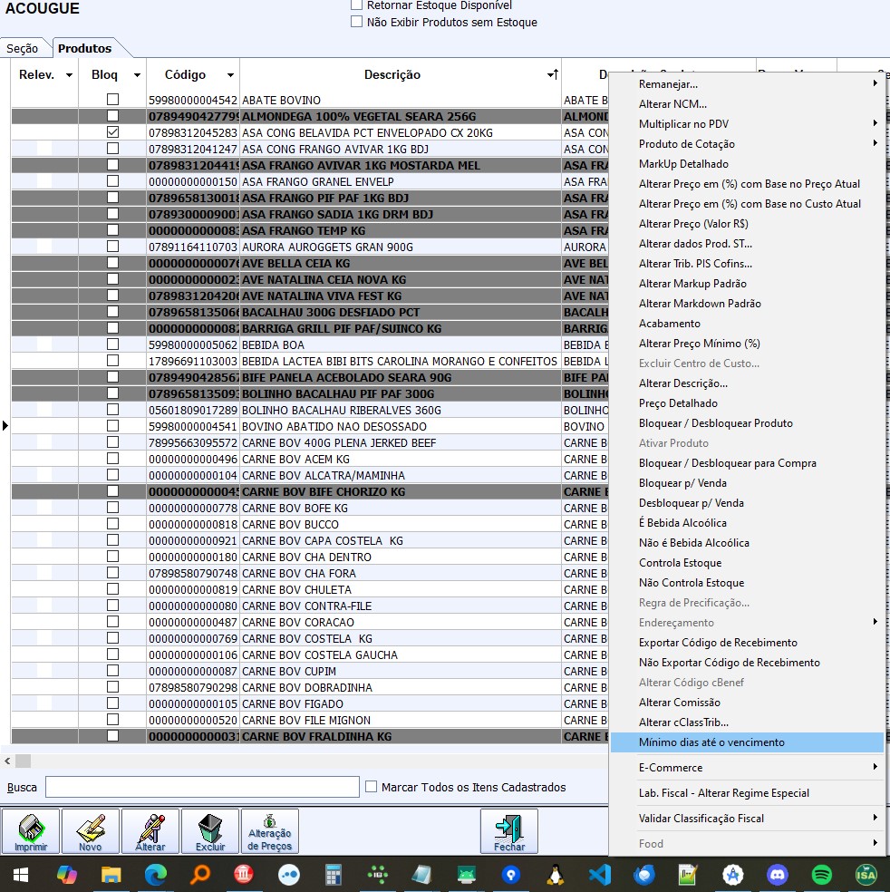
Task: Uncheck Bloq box for ASA CONG BELAVIDA
Action: click(112, 132)
